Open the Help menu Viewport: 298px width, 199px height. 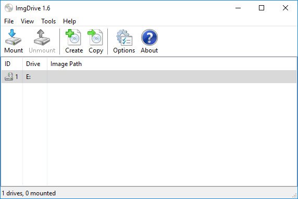(69, 21)
